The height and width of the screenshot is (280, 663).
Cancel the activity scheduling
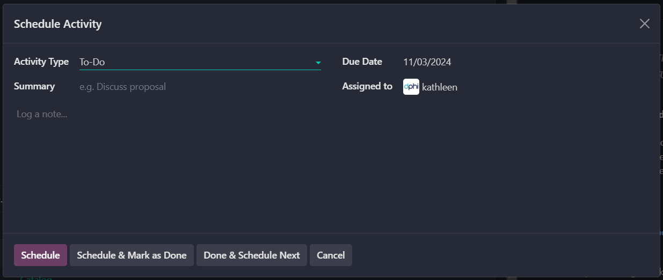click(x=331, y=255)
